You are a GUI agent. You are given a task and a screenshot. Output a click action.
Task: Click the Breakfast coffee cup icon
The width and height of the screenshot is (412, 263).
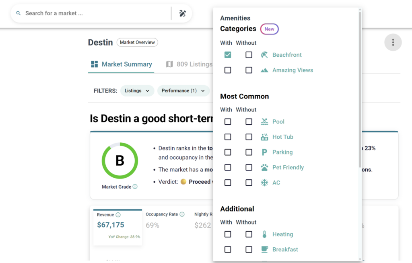click(x=264, y=250)
